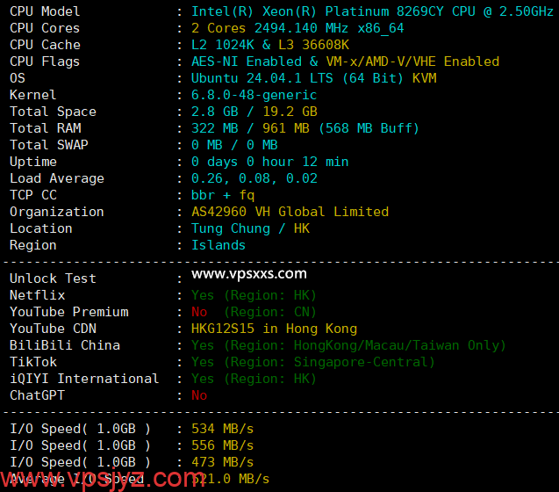This screenshot has width=559, height=492.
Task: Click the Netflix result 'Yes (Region: HK)'
Action: (254, 295)
